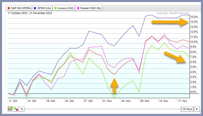Click the 15.0% y-axis label

pyautogui.click(x=194, y=17)
